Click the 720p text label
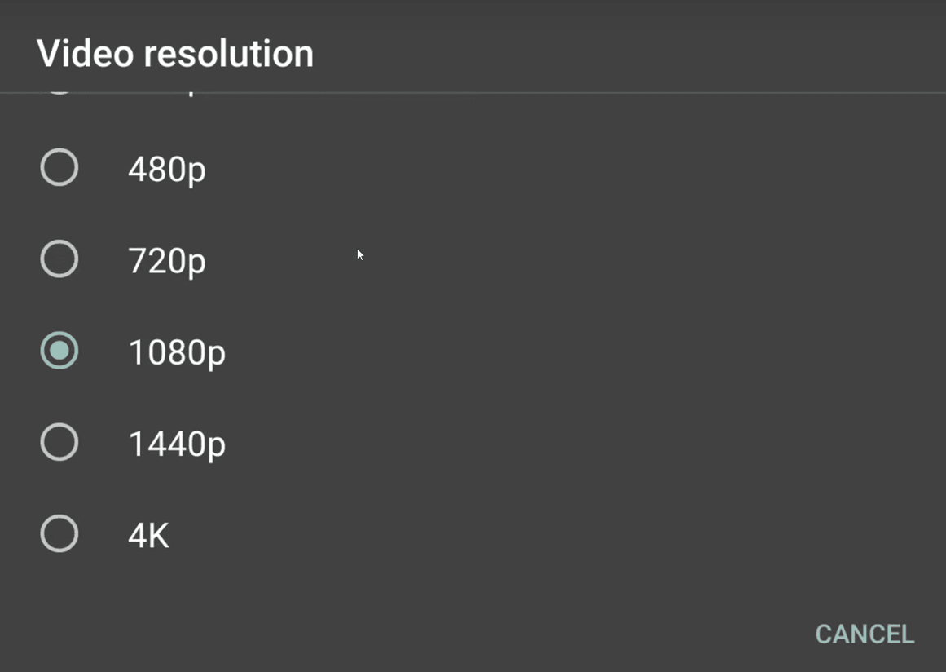 click(165, 260)
